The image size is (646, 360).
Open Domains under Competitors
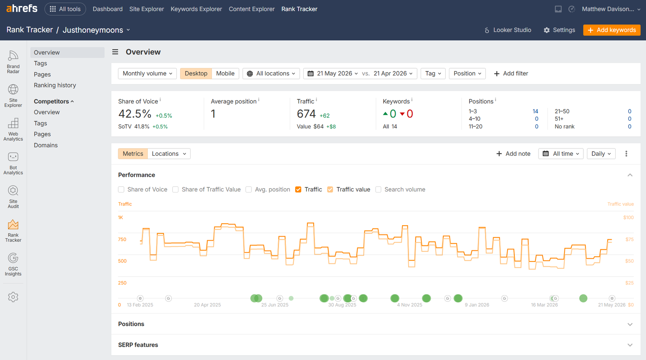(46, 145)
